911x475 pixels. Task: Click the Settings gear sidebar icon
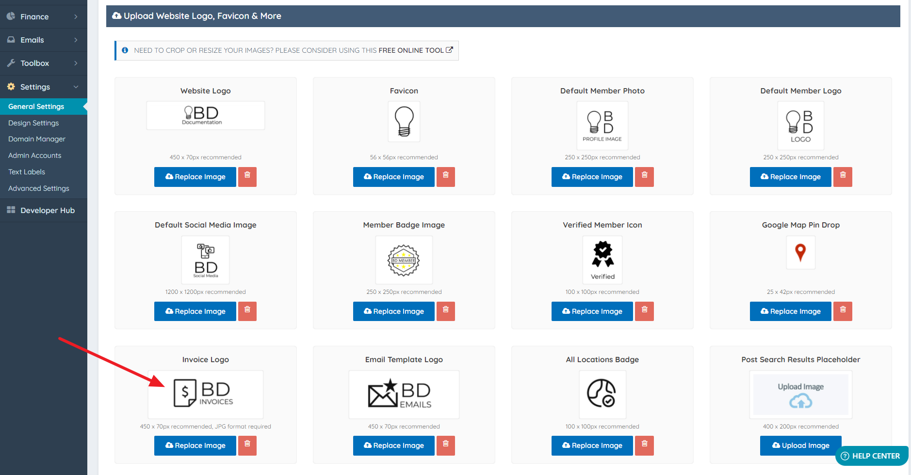point(11,87)
